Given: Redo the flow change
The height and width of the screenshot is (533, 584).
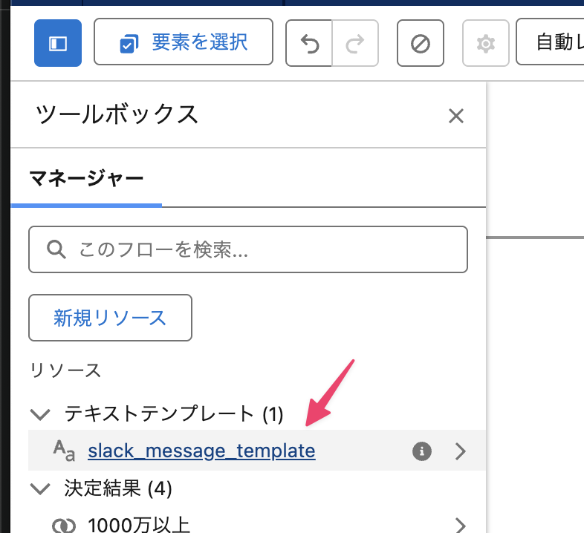Looking at the screenshot, I should (355, 44).
